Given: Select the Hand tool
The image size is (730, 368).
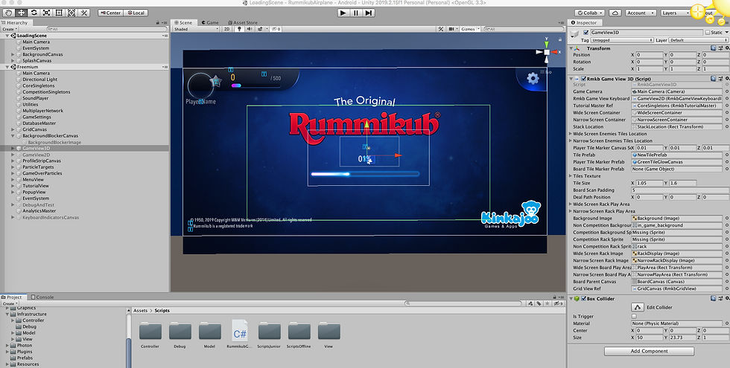Looking at the screenshot, I should pyautogui.click(x=8, y=13).
